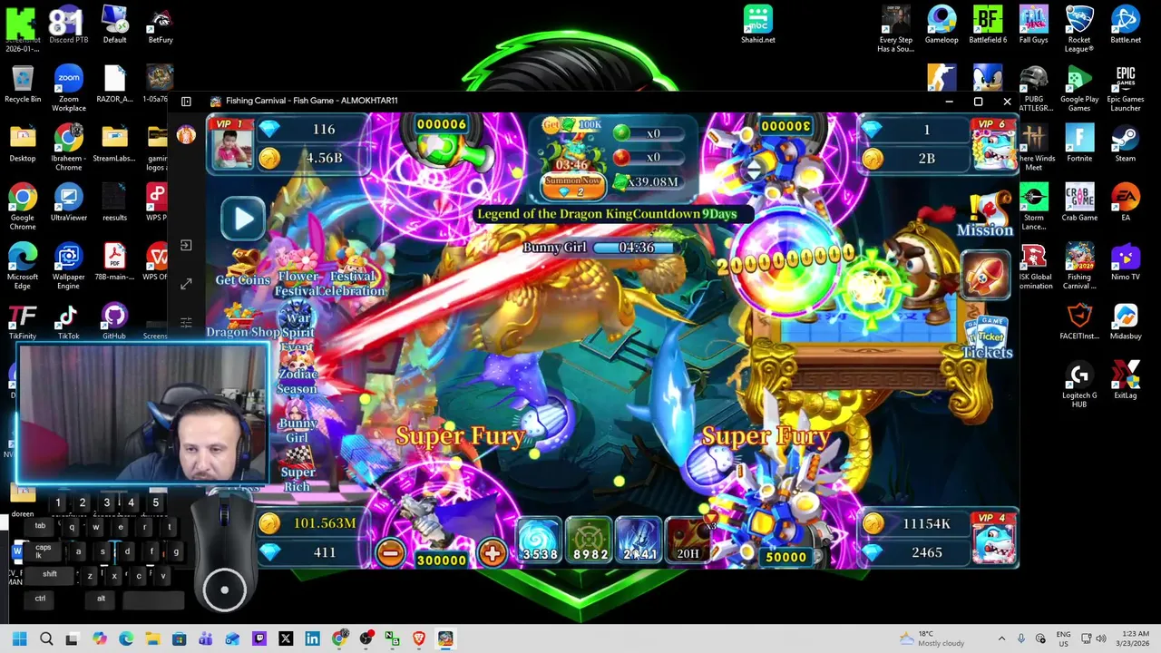Use the freeze skill showing 3538
This screenshot has height=653, width=1161.
[x=540, y=541]
